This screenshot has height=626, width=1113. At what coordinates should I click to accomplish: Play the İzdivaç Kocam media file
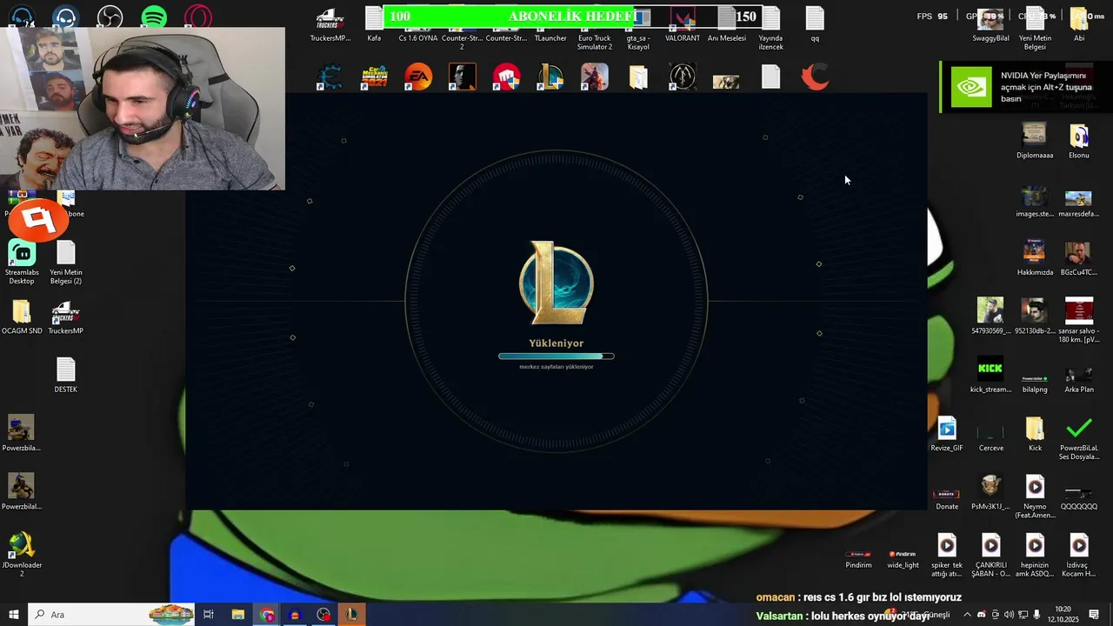[1079, 554]
